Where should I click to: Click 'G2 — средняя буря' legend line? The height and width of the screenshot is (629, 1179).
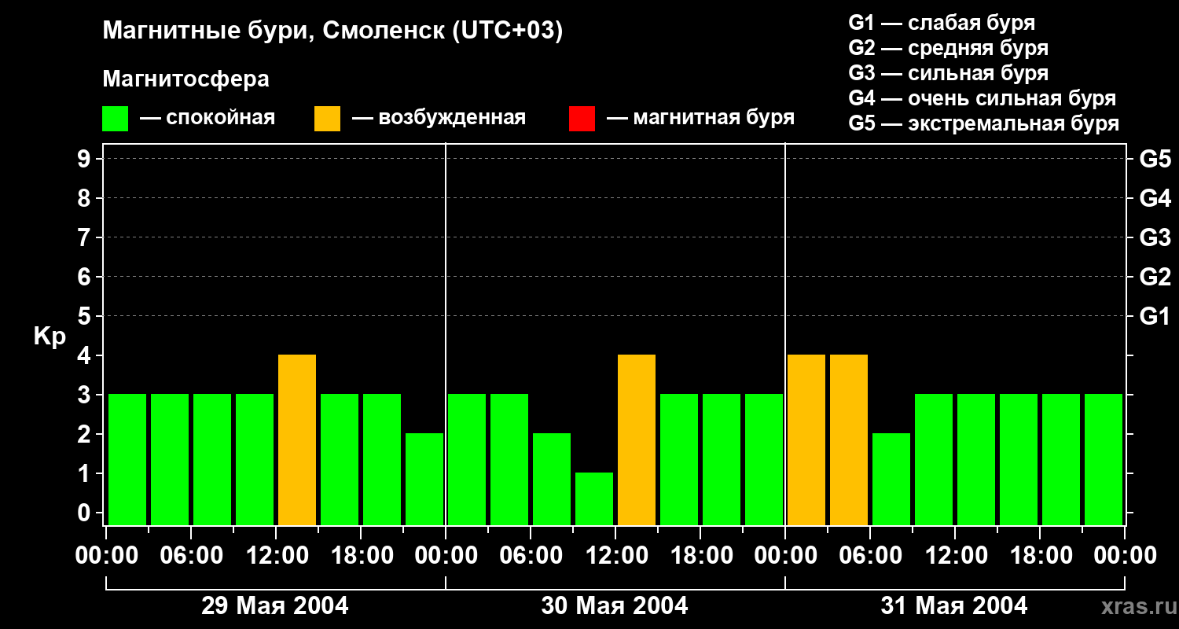[x=948, y=48]
